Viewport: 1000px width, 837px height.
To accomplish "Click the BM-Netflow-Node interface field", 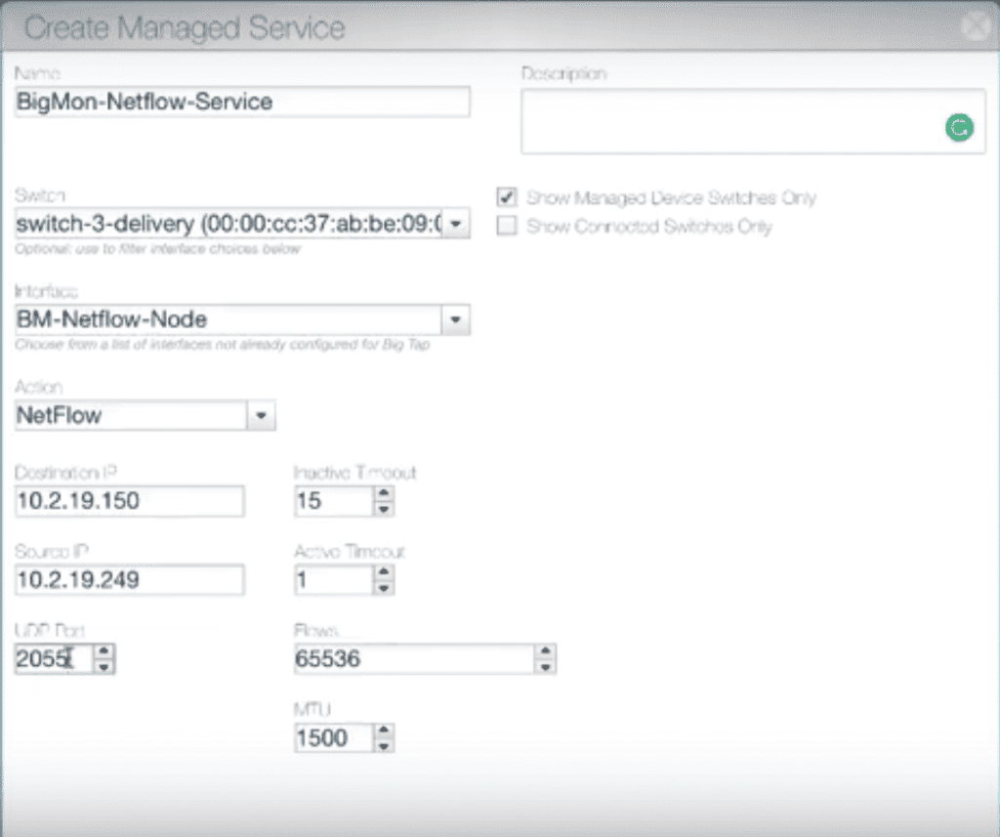I will 228,319.
